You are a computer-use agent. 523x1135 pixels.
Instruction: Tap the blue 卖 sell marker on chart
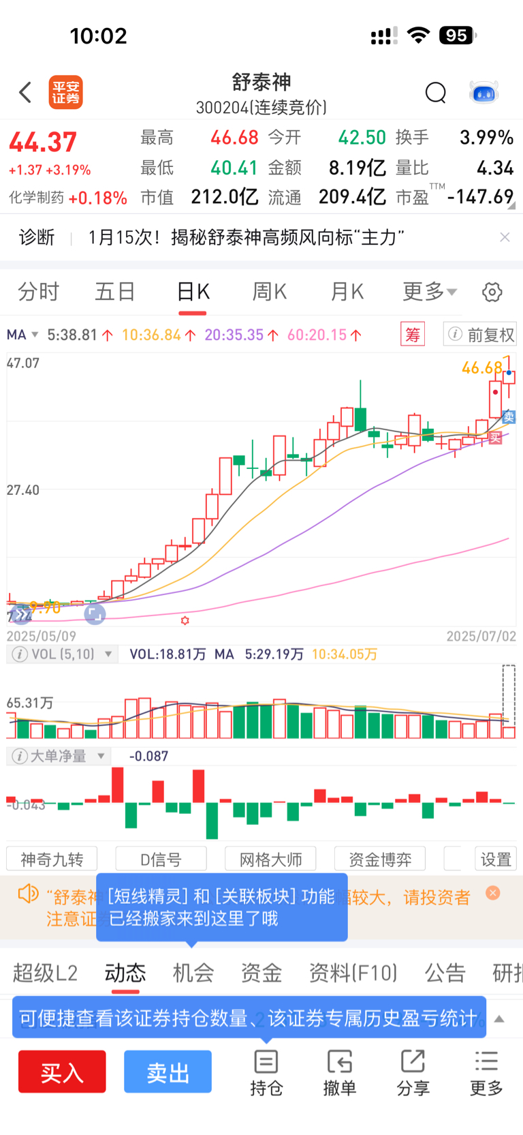[x=509, y=417]
